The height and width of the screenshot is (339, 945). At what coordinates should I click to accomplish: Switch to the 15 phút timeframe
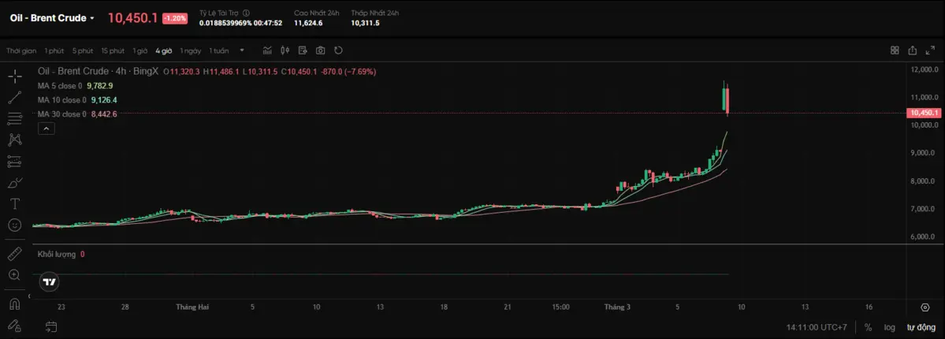click(113, 50)
